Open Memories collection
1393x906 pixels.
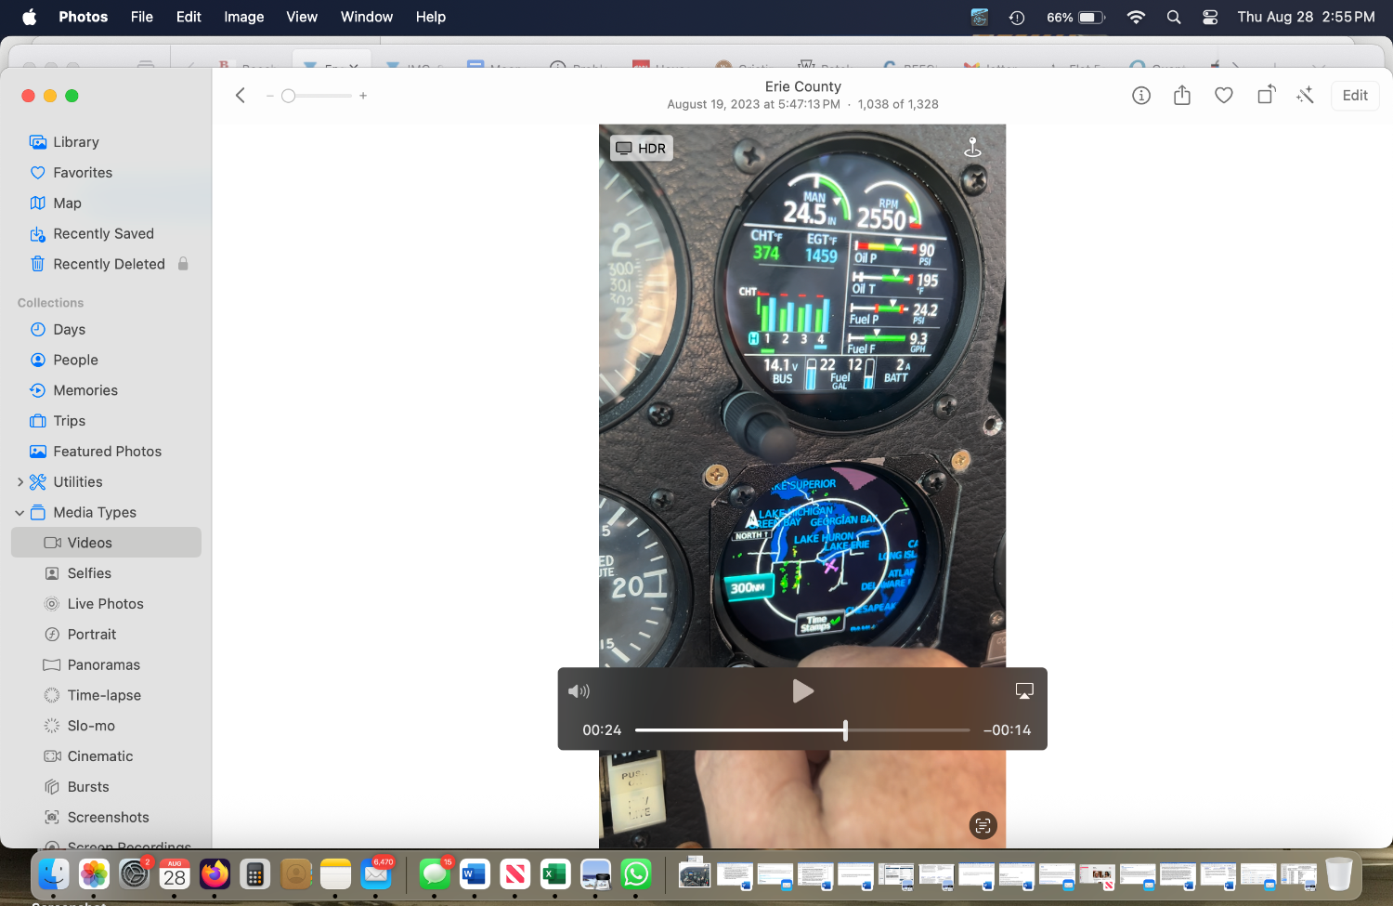pos(106,390)
